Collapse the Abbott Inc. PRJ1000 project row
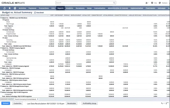 [x=1, y=18]
